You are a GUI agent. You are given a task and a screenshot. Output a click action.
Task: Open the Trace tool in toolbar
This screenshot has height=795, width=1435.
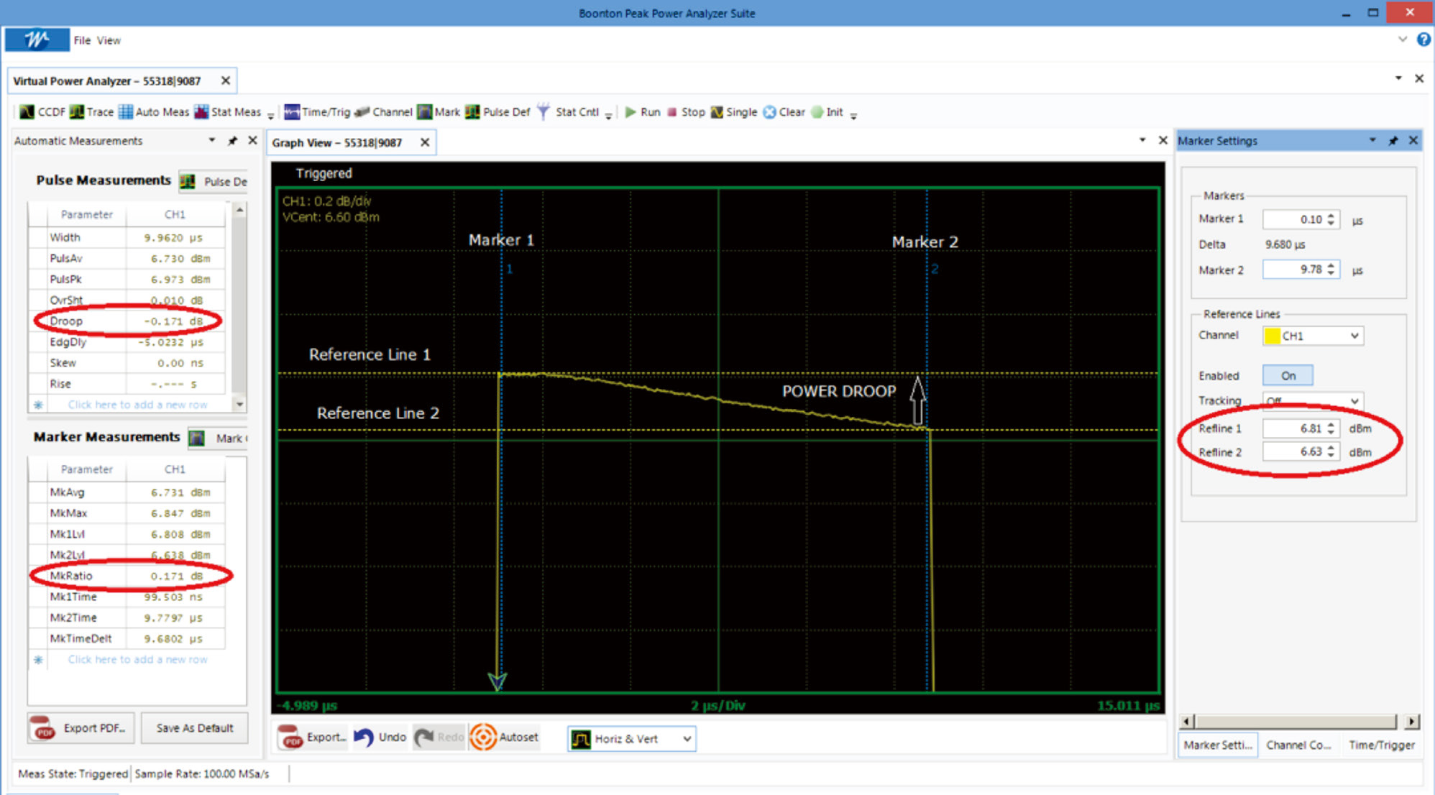pyautogui.click(x=77, y=112)
